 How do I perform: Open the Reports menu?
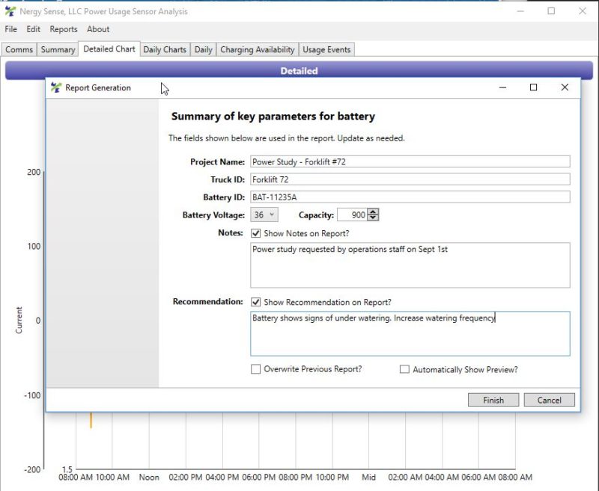[x=64, y=29]
